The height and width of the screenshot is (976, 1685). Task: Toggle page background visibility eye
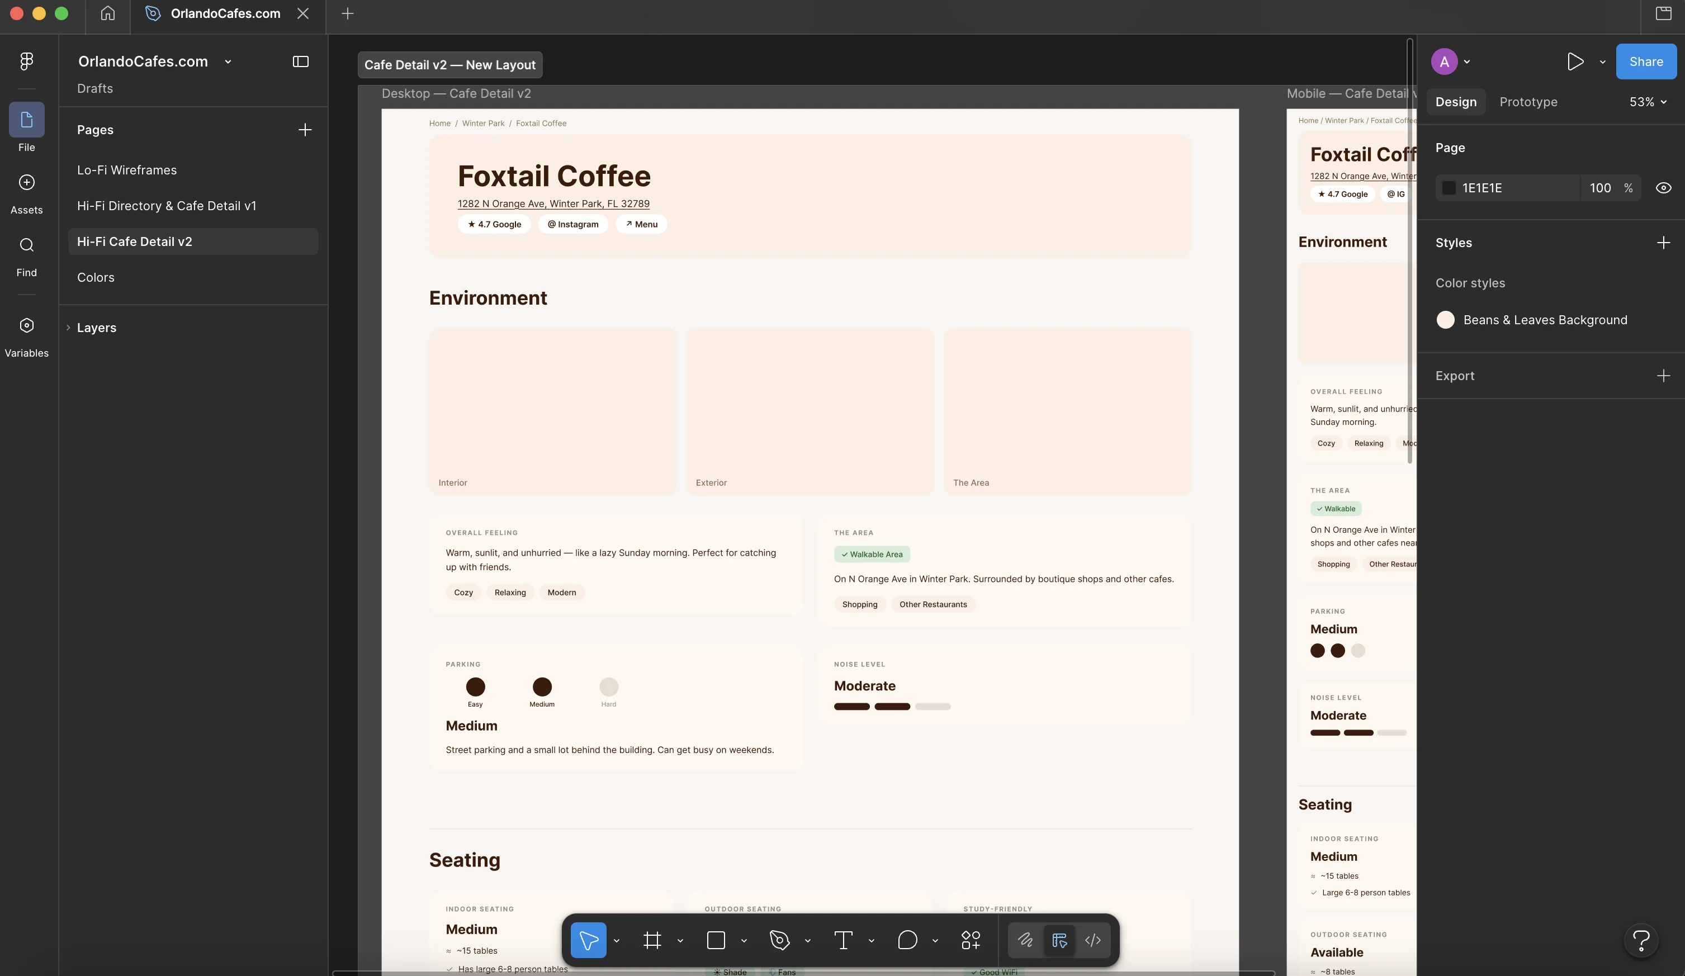1663,188
